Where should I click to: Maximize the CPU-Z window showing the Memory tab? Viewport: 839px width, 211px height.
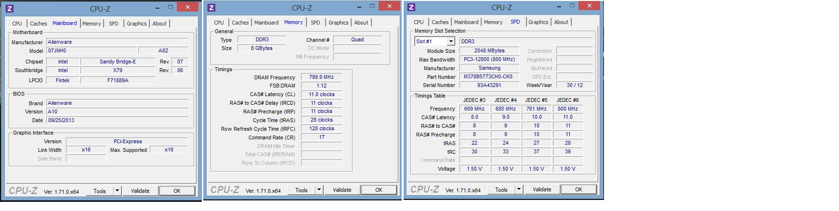click(x=372, y=6)
